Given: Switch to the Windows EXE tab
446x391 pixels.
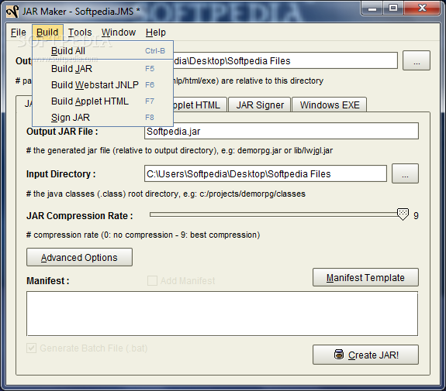Looking at the screenshot, I should pos(330,105).
